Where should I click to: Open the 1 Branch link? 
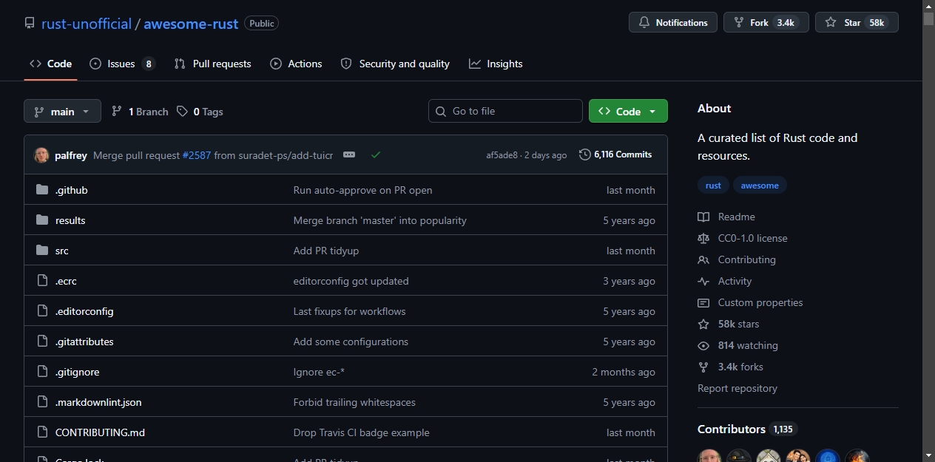coord(140,112)
